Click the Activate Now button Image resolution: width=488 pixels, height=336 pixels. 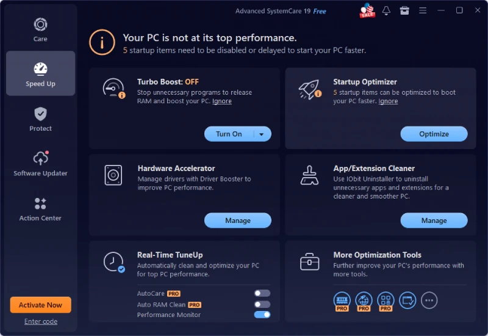click(x=40, y=305)
